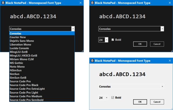Screen dimensions: 173x110
Task: Pick MingLiU_HKSCS-ExtB from the list
Action: point(42,56)
